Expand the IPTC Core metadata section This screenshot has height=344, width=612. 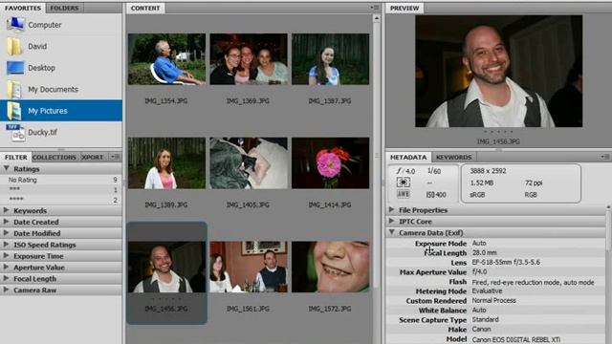(391, 221)
